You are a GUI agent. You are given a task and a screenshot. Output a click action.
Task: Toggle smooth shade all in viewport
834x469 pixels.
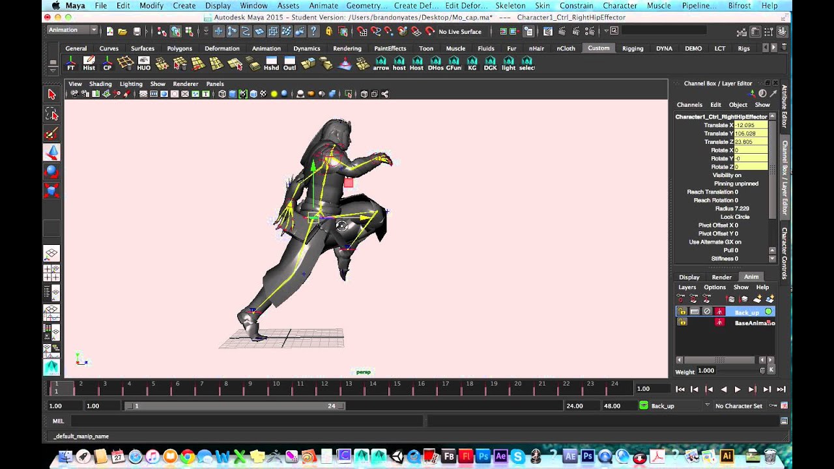233,94
